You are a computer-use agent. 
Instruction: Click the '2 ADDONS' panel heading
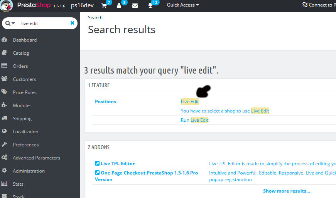tap(99, 147)
